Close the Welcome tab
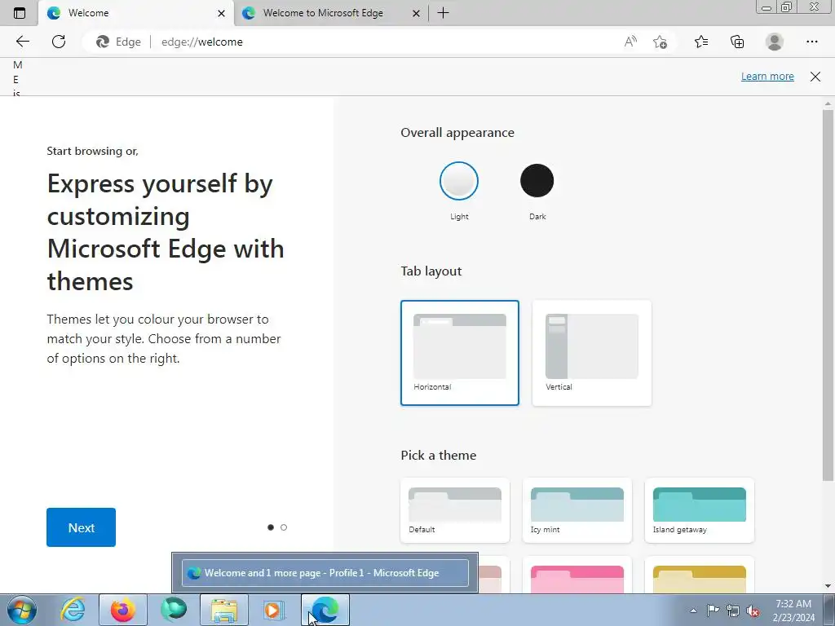The height and width of the screenshot is (626, 835). [222, 13]
